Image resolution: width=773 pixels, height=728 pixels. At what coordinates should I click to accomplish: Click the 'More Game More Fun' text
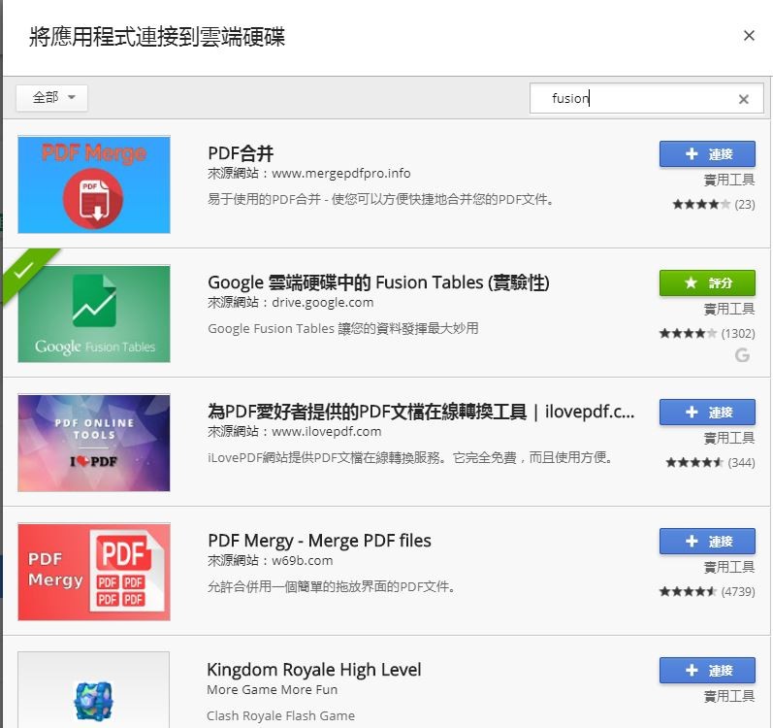pyautogui.click(x=273, y=689)
